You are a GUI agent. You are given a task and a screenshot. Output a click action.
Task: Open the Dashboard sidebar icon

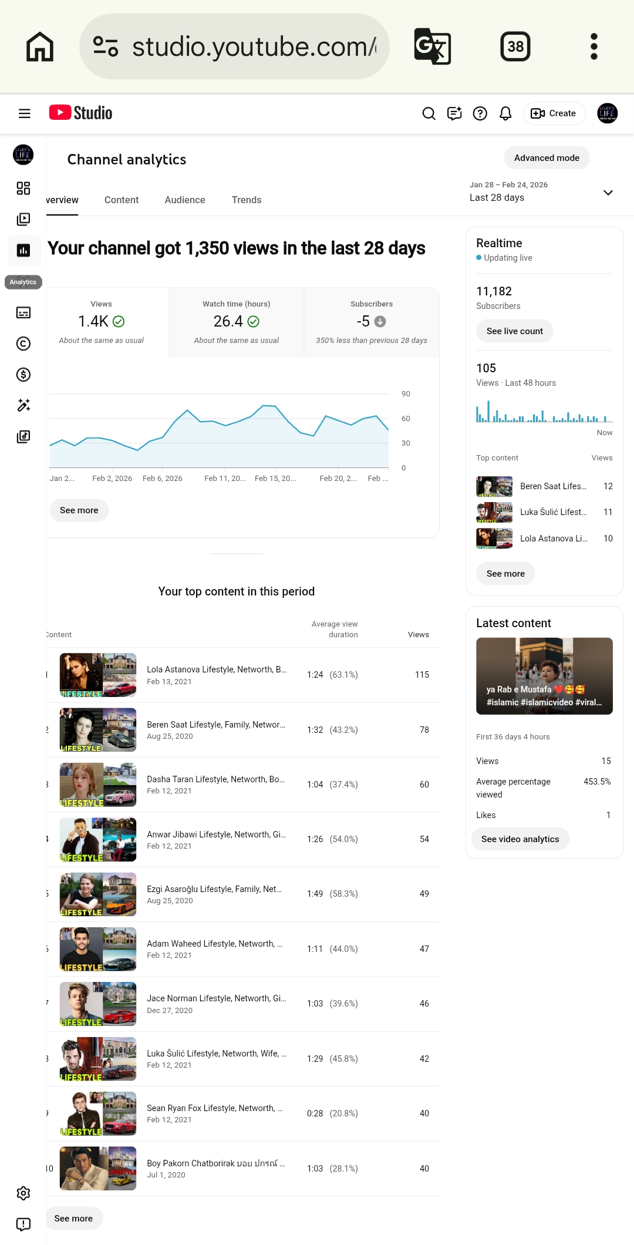point(23,188)
